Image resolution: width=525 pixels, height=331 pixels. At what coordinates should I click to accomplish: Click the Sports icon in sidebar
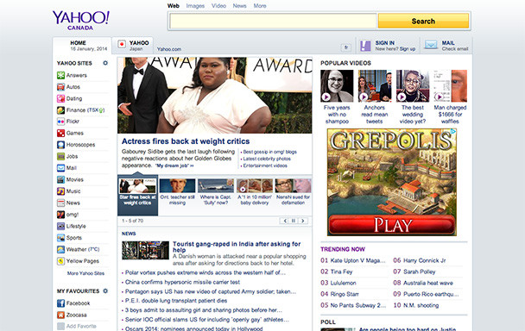tap(60, 238)
